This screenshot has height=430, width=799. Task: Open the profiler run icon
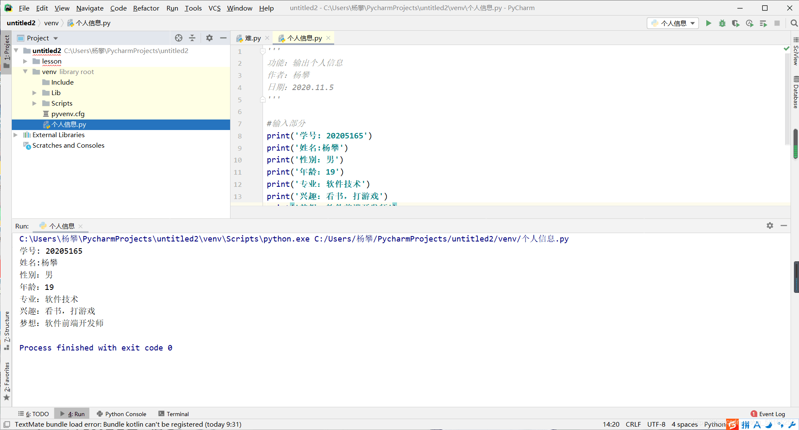750,23
